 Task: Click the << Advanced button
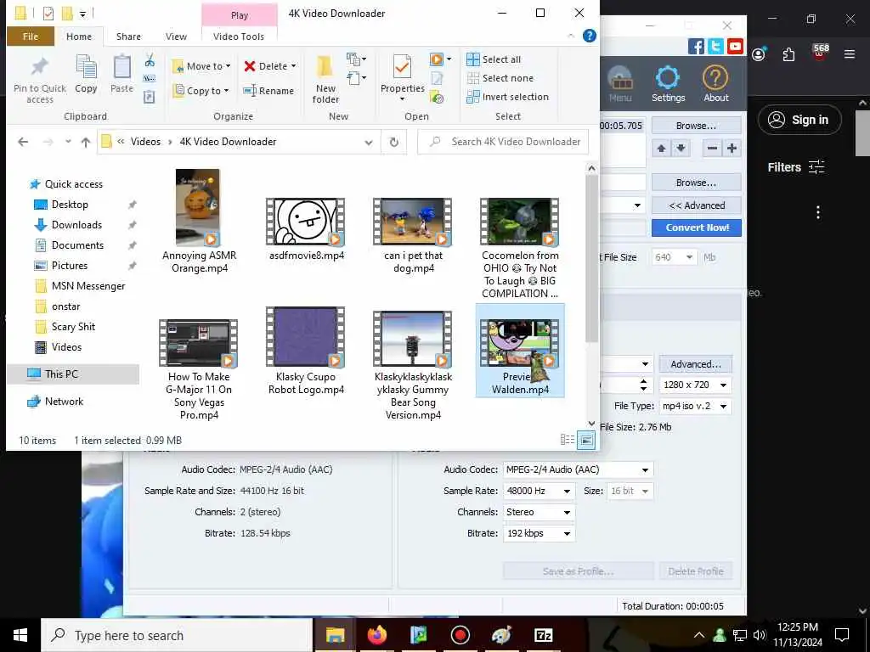[697, 205]
